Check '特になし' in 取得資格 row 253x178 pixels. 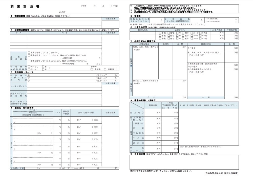pyautogui.click(x=29, y=66)
